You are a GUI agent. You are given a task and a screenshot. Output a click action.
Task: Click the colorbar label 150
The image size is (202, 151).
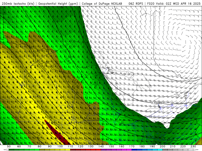tap(111, 146)
